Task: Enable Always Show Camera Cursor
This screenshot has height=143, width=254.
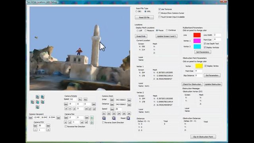Action: tap(160, 13)
